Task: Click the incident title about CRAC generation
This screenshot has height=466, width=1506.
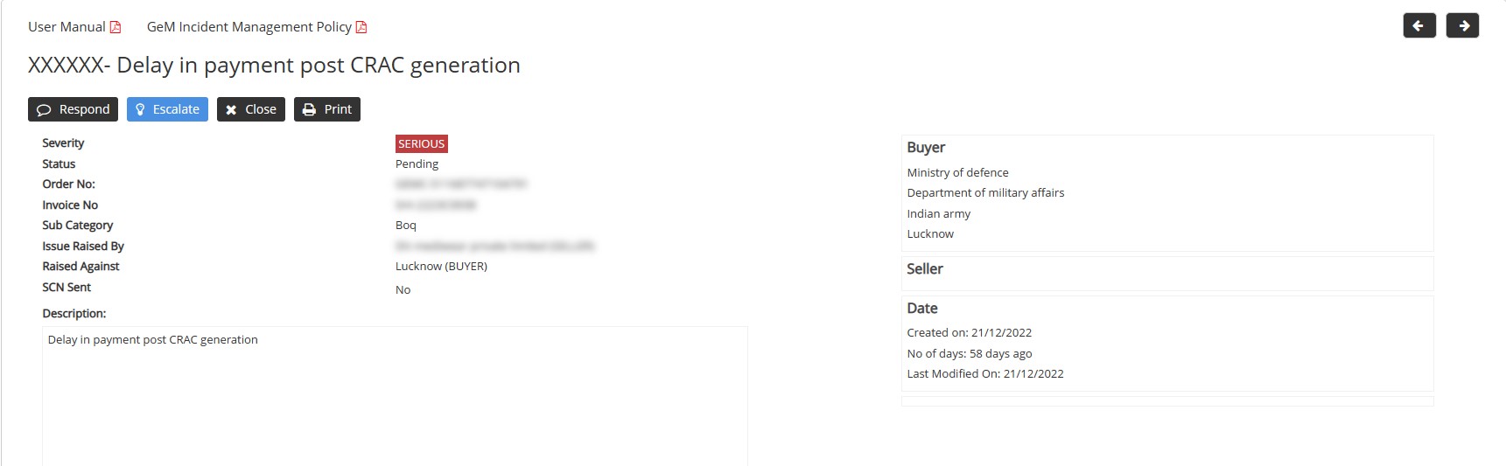Action: coord(274,66)
